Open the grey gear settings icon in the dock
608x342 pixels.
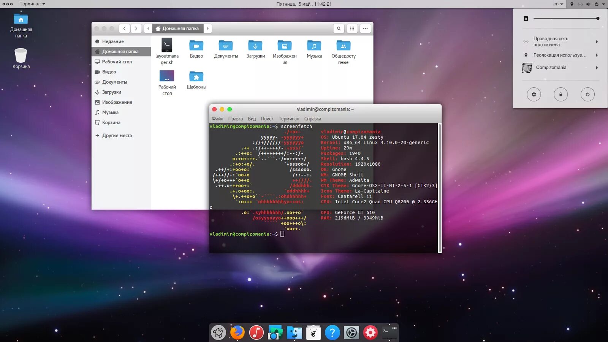[x=351, y=332]
